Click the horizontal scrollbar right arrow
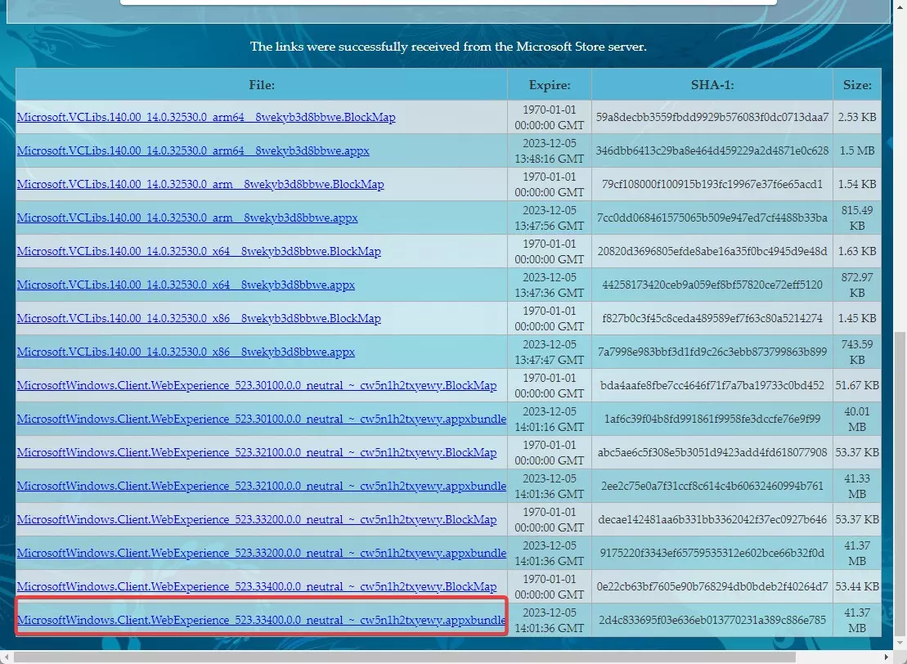Screen dimensions: 907x664 click(888, 657)
